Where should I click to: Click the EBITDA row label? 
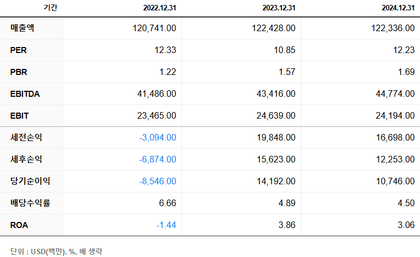pyautogui.click(x=25, y=94)
